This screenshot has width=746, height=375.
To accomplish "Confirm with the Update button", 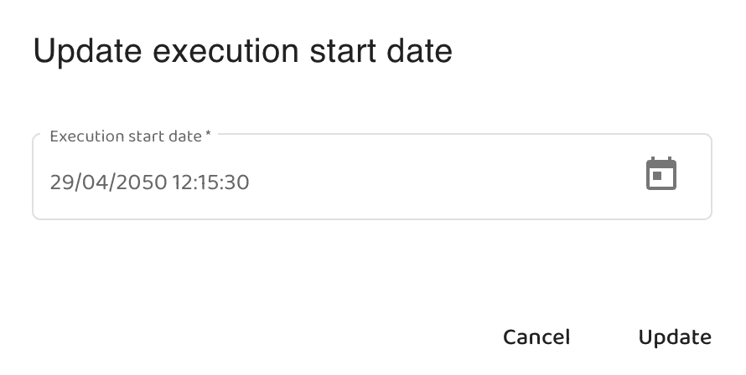I will coord(675,337).
